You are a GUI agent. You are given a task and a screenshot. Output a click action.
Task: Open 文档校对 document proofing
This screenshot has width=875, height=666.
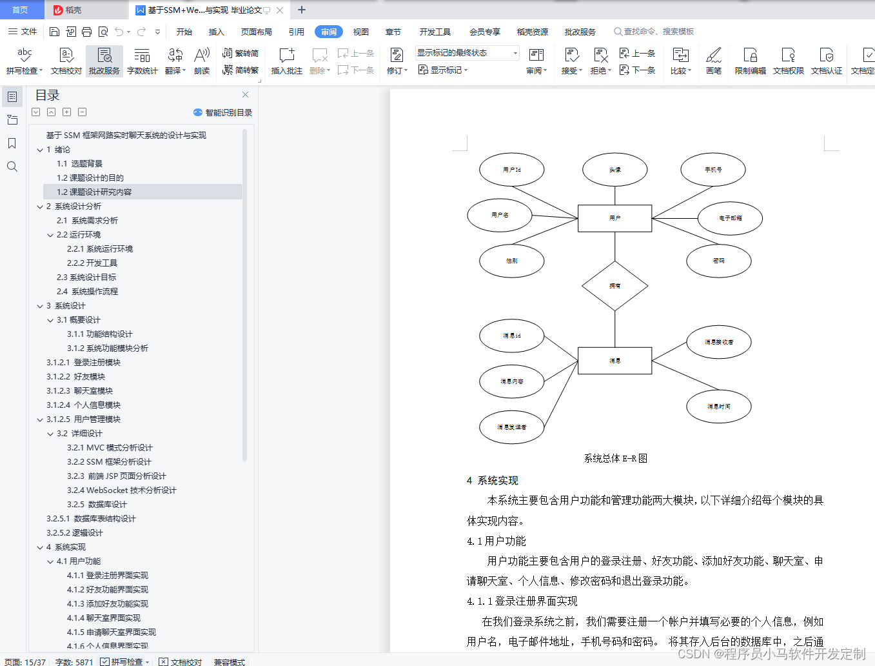66,61
